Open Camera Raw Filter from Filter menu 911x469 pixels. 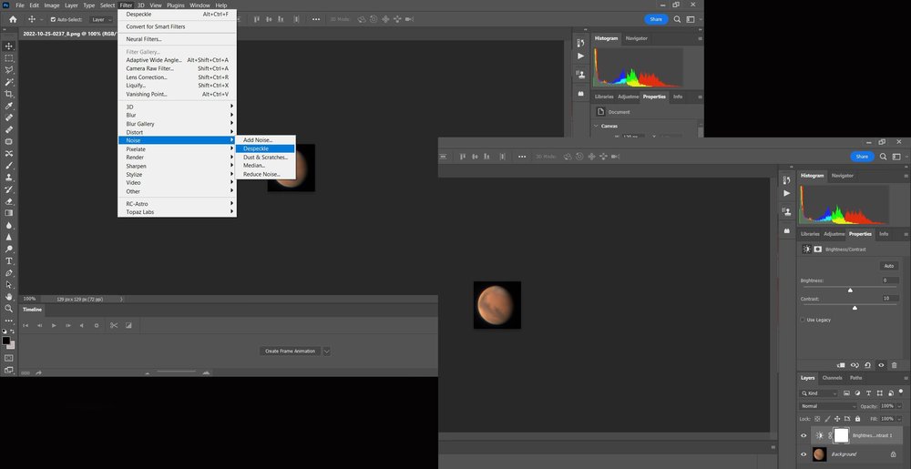coord(178,68)
